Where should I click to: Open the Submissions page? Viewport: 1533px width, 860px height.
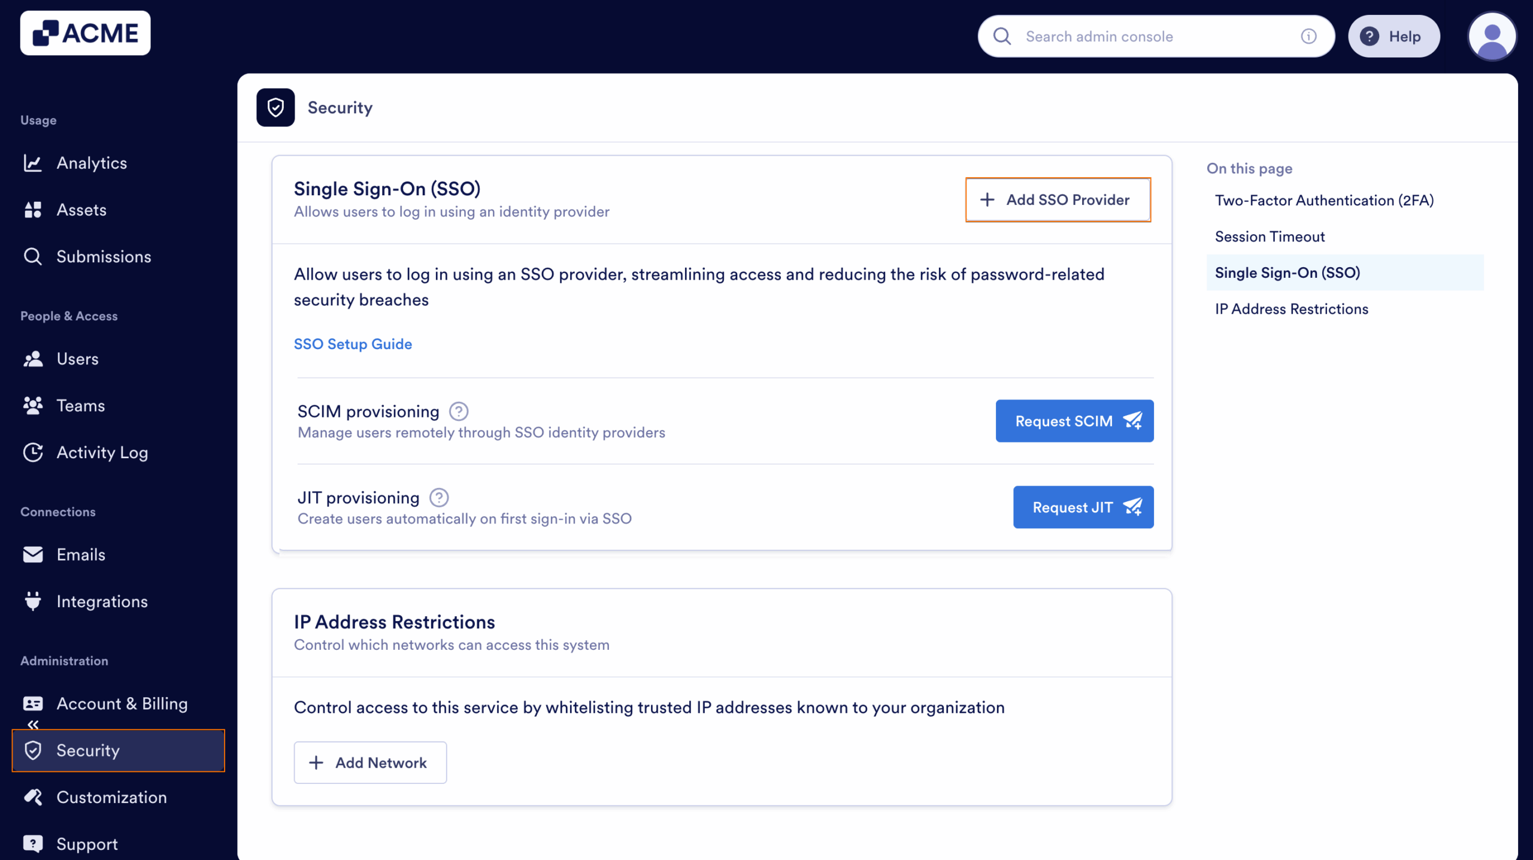(103, 256)
